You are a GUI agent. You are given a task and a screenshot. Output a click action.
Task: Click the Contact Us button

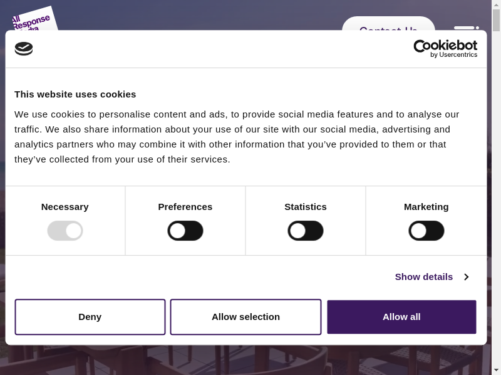(x=388, y=25)
